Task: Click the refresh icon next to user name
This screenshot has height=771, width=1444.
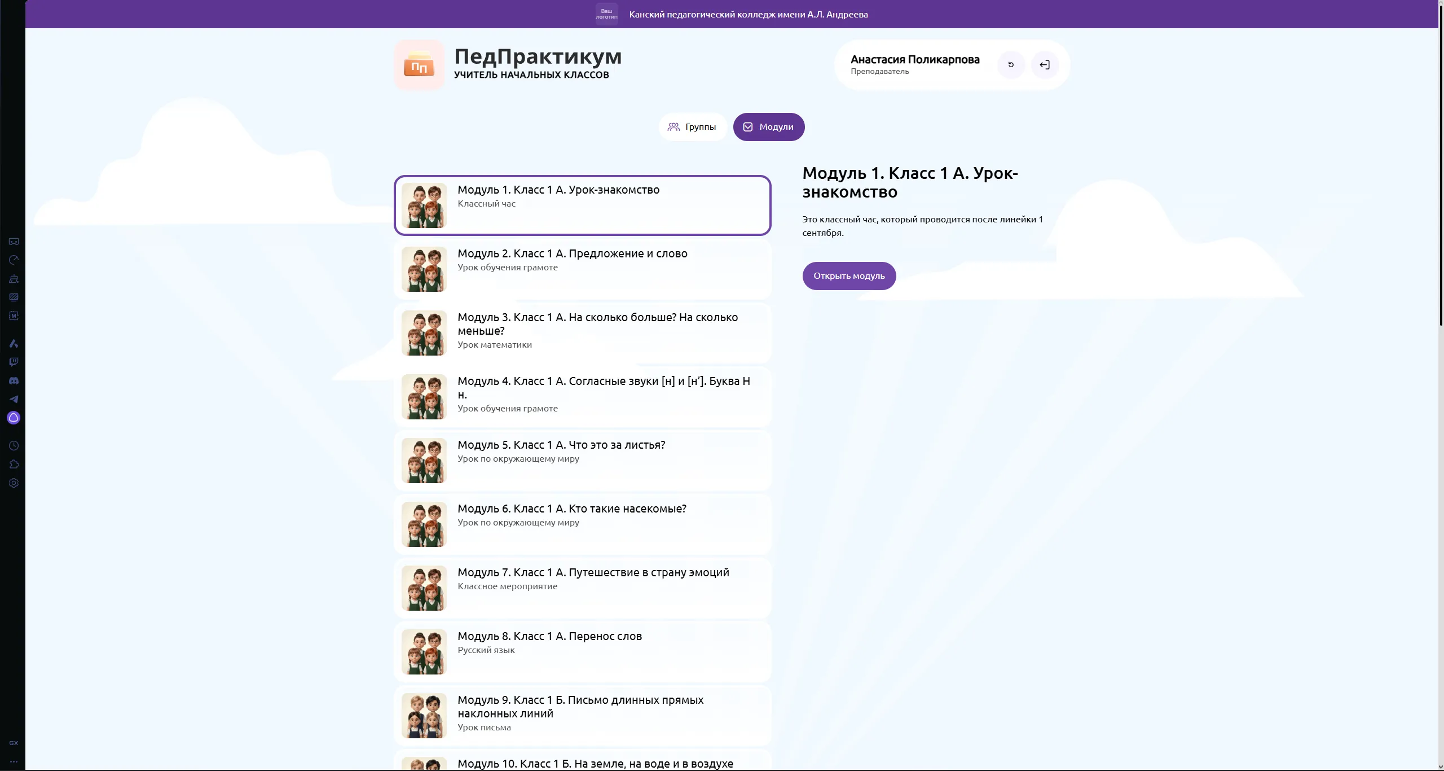Action: click(1011, 65)
